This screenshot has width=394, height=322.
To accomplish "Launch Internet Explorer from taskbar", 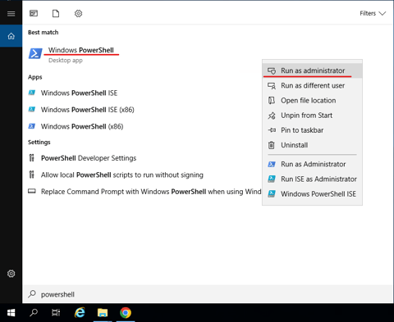I will 80,313.
